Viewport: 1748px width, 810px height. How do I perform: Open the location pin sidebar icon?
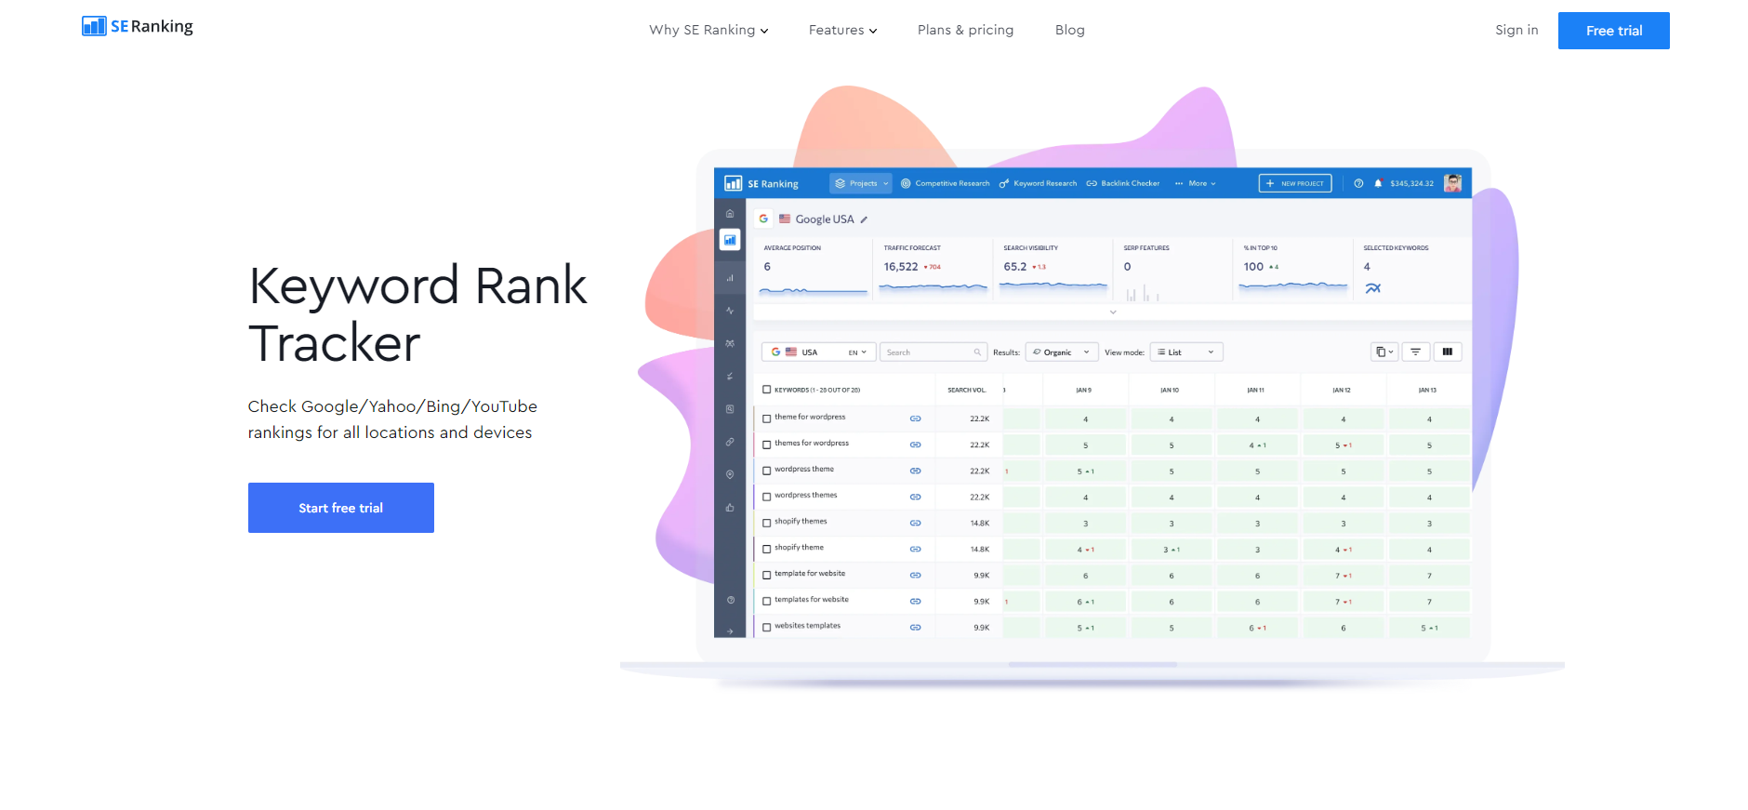(730, 474)
